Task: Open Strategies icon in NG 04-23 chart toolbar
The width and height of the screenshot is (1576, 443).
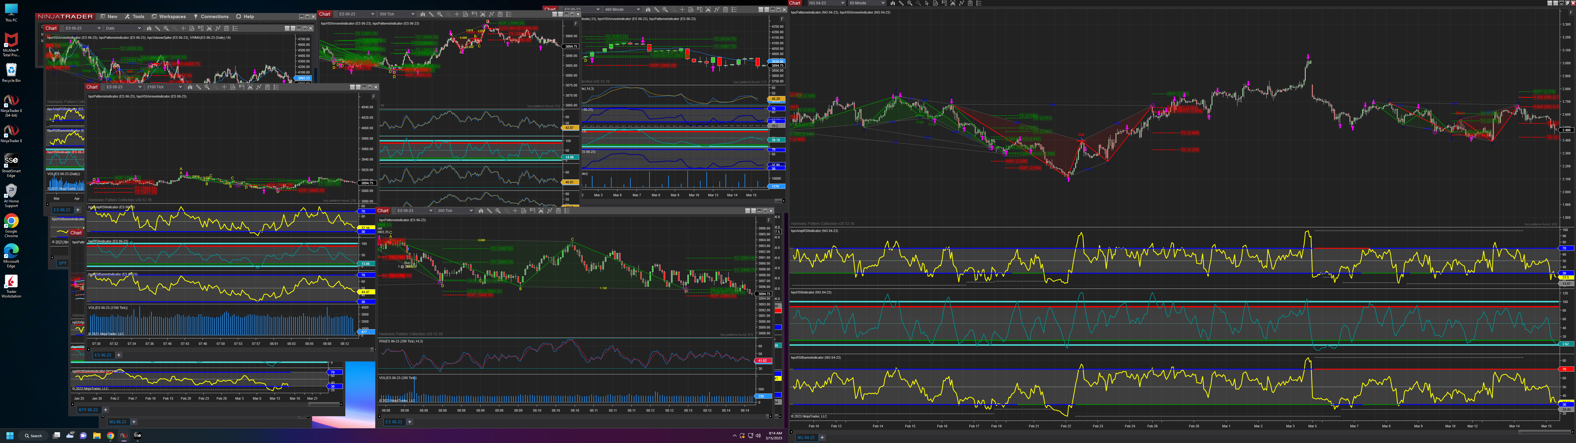Action: click(962, 3)
